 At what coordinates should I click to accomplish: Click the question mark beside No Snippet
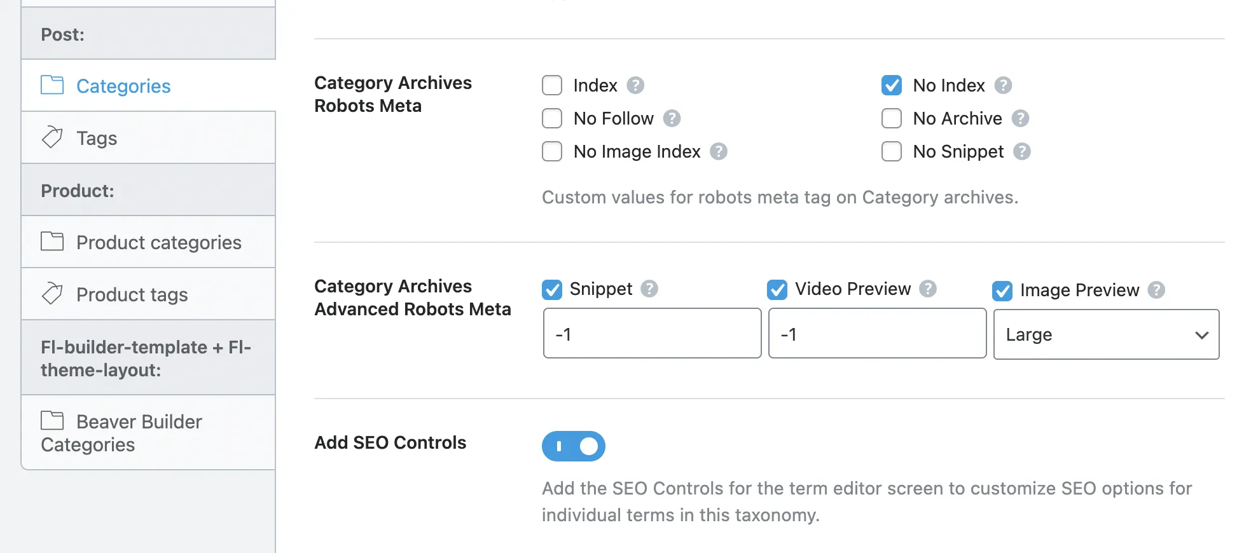click(x=1022, y=151)
